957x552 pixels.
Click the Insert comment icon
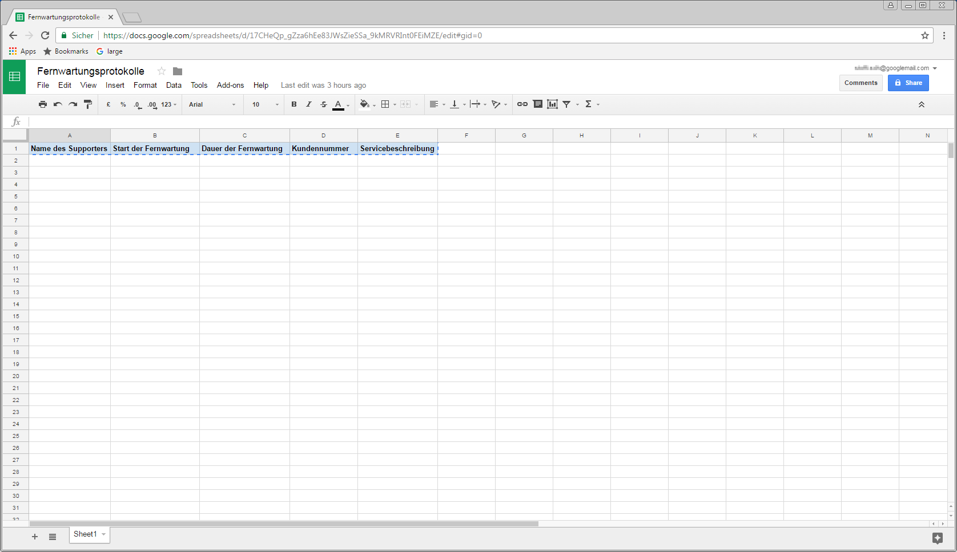(537, 104)
